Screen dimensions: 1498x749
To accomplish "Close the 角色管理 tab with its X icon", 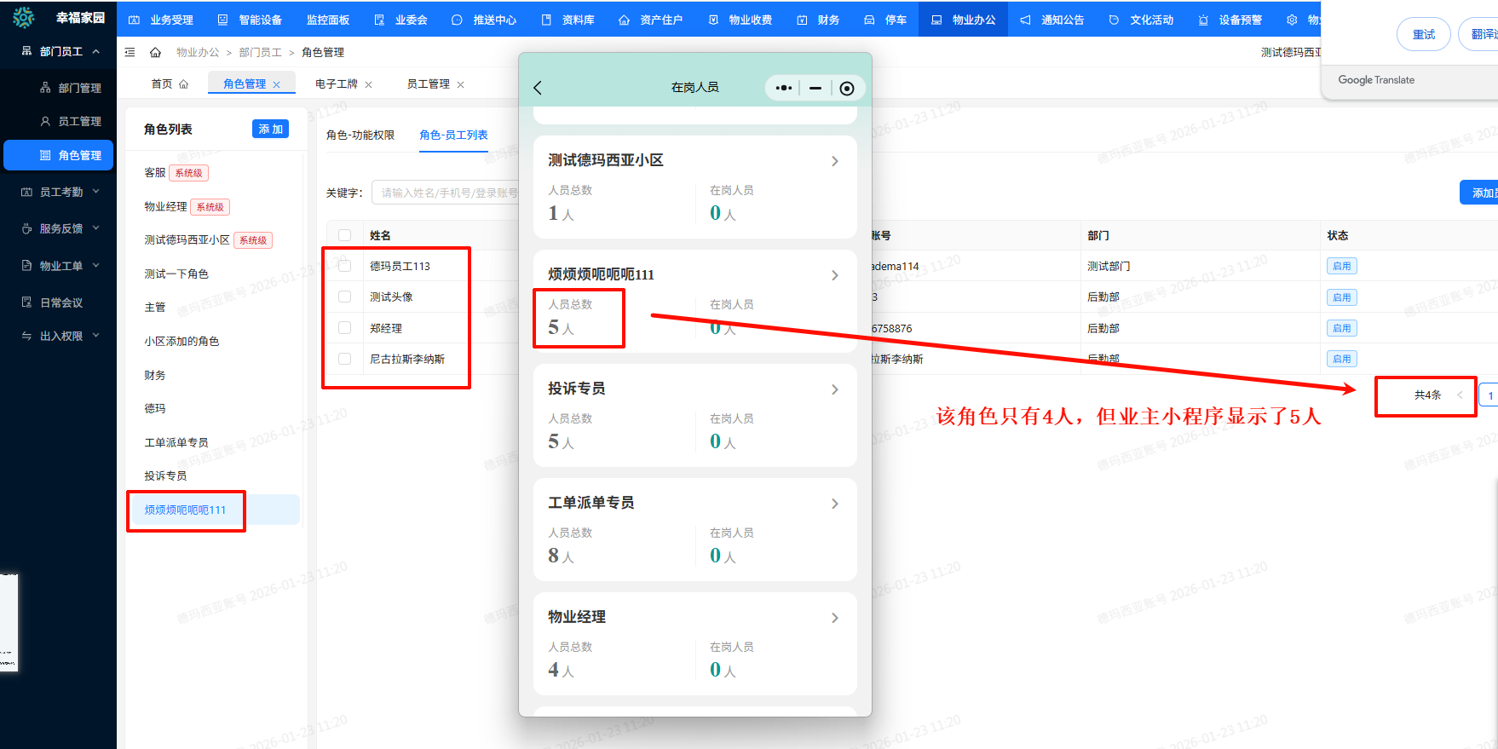I will point(277,84).
